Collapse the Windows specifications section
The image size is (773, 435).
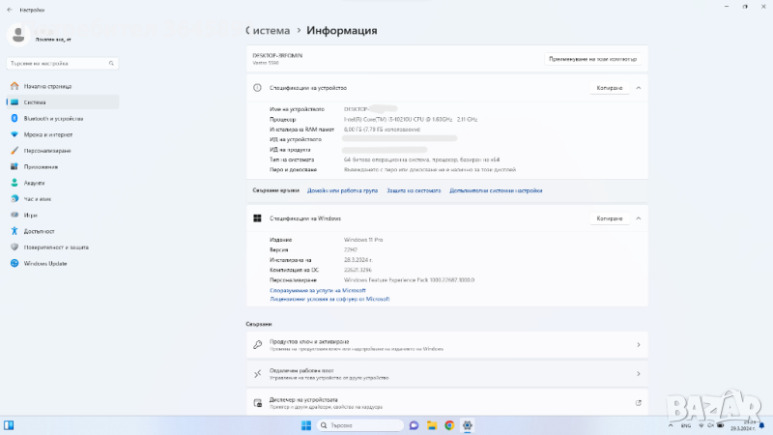click(x=638, y=218)
